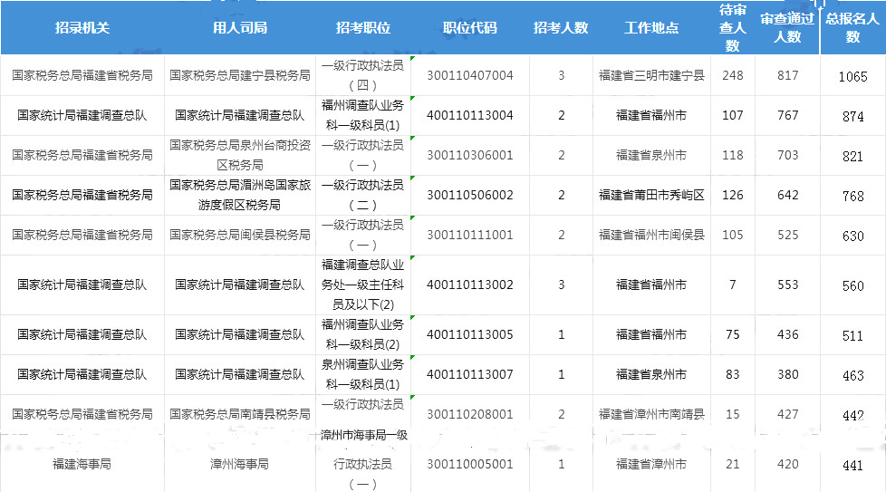Click 福建省莆田市秀屿区 location cell
Screen dimensions: 886x492
click(x=651, y=195)
